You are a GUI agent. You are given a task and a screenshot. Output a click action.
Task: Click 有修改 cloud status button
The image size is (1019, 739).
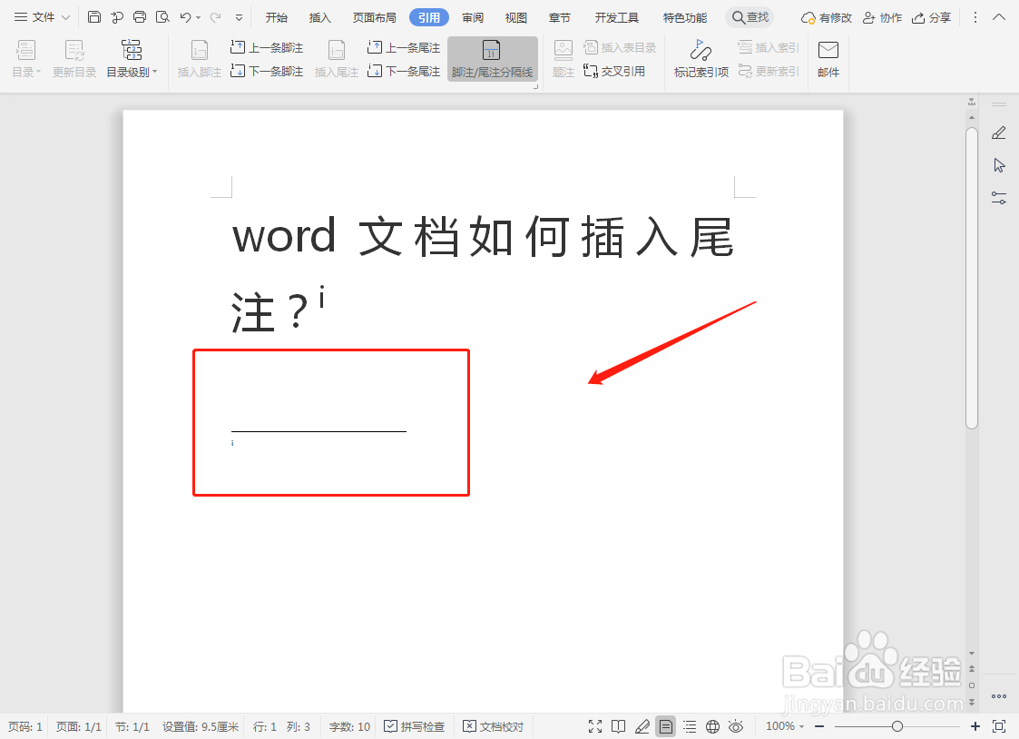coord(826,17)
